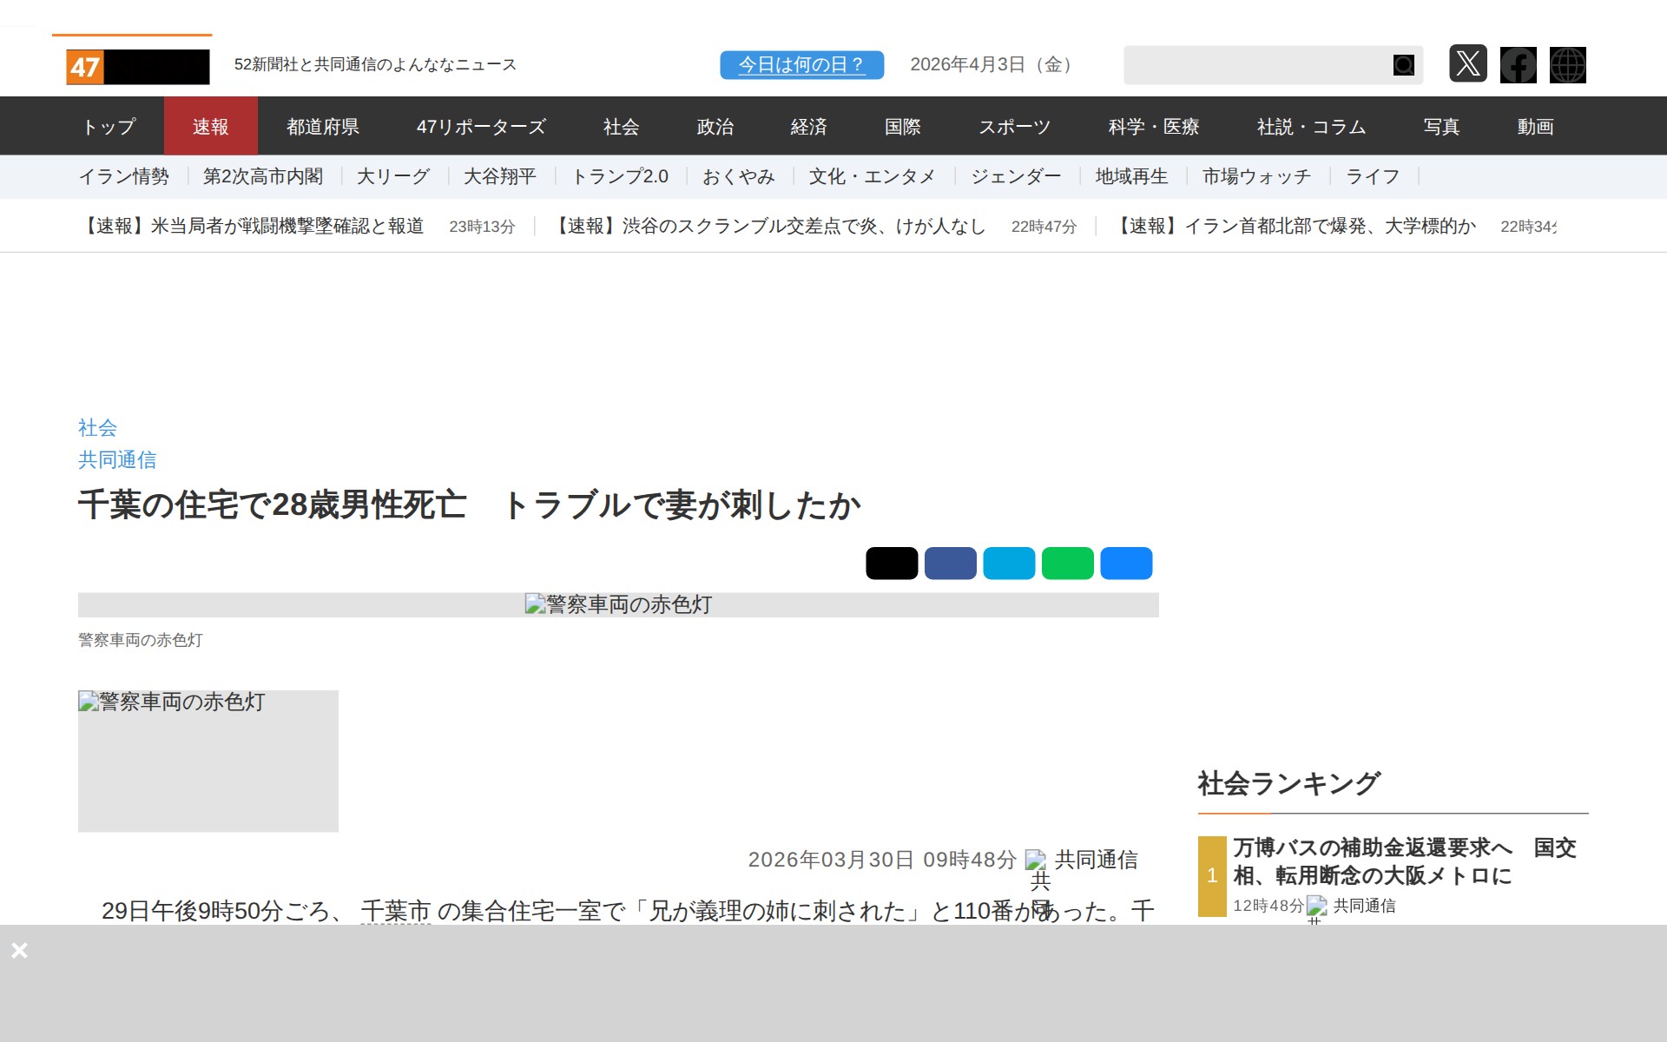Open the 渋谷のスクランブル交差点 breaking news headline
The image size is (1667, 1042).
point(770,227)
